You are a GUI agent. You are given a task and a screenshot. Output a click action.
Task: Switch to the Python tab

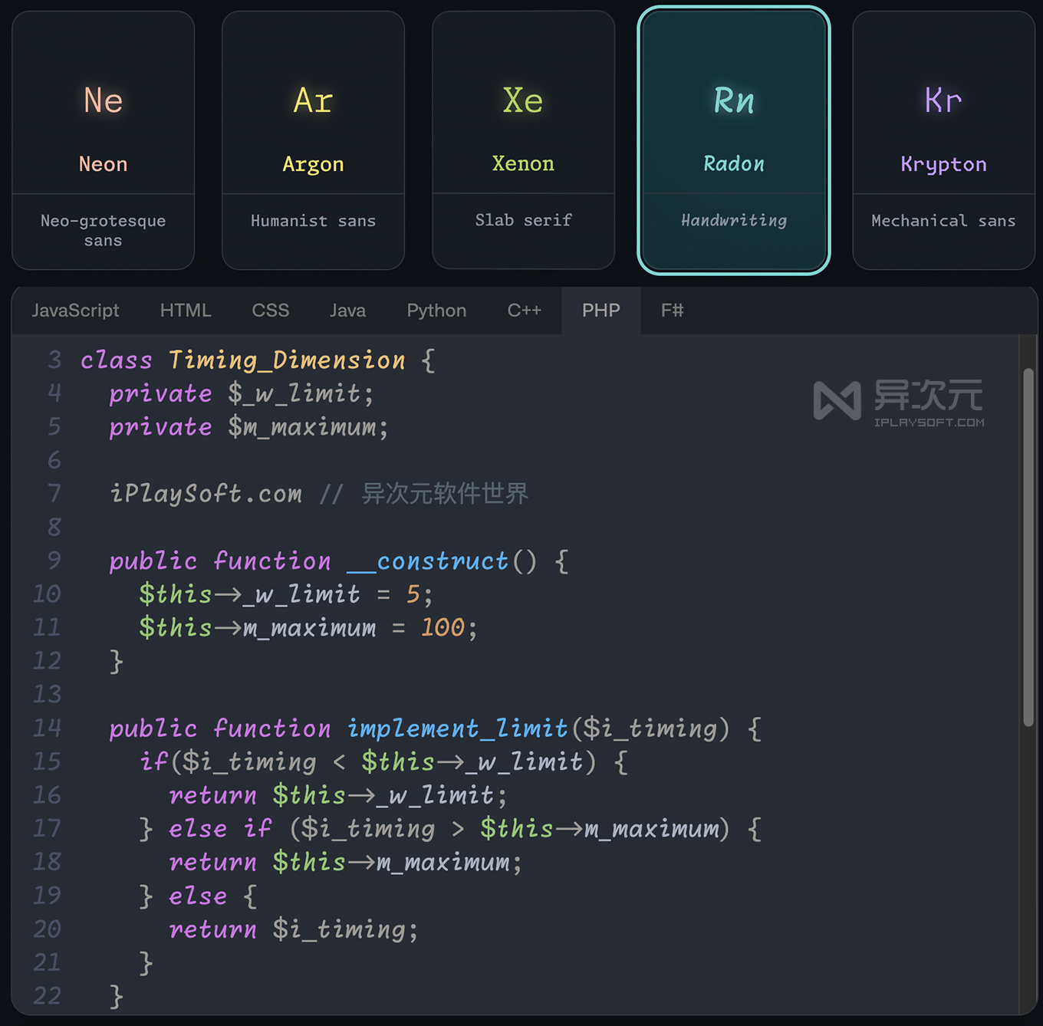[x=436, y=311]
